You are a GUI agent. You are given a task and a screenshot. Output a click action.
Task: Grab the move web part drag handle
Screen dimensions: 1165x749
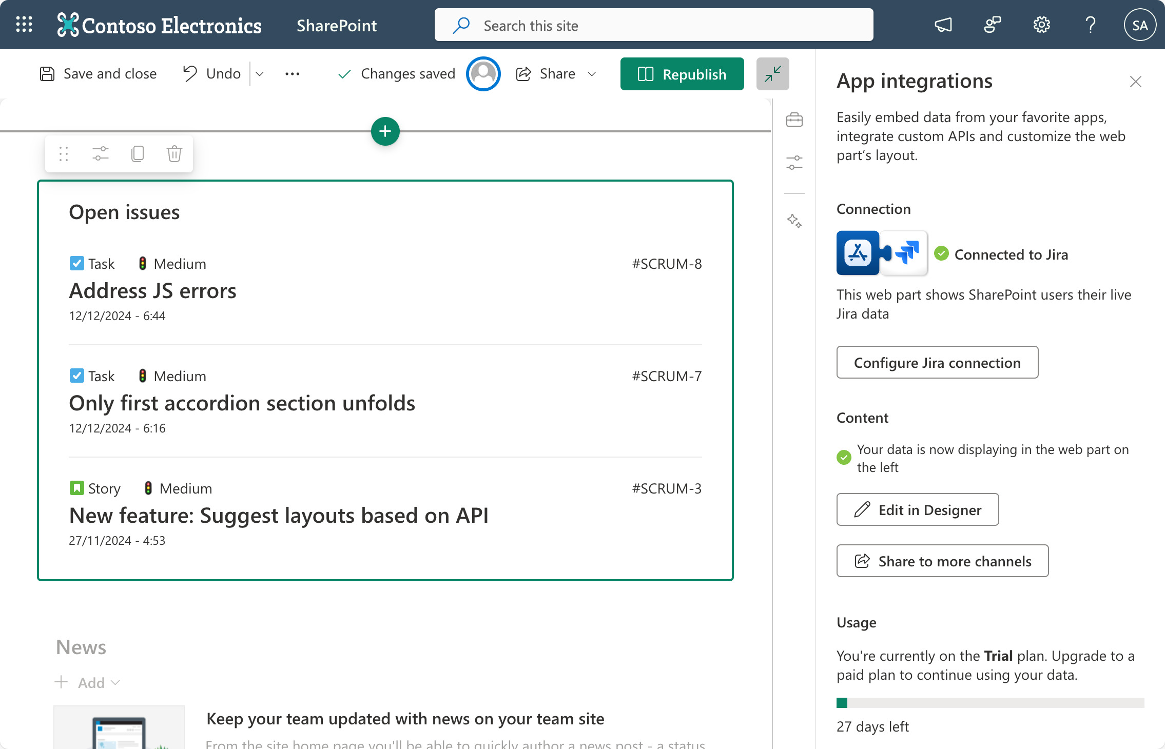(x=64, y=154)
